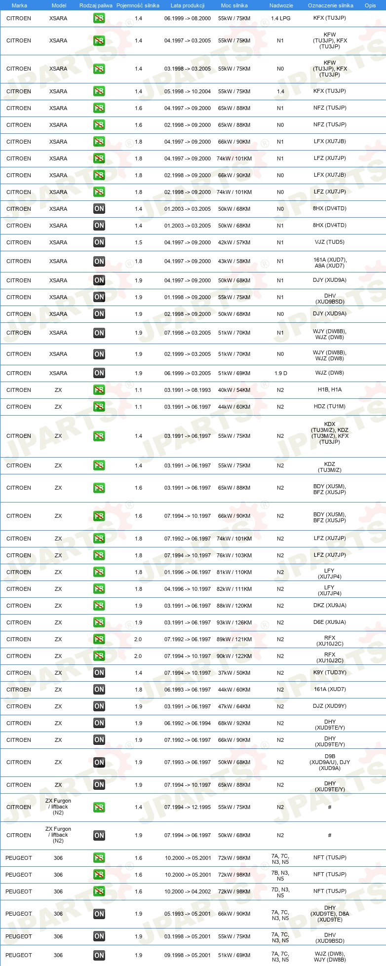Click the diesel ON icon in the Xsara 161A, A9A row
This screenshot has width=386, height=966.
tap(99, 262)
